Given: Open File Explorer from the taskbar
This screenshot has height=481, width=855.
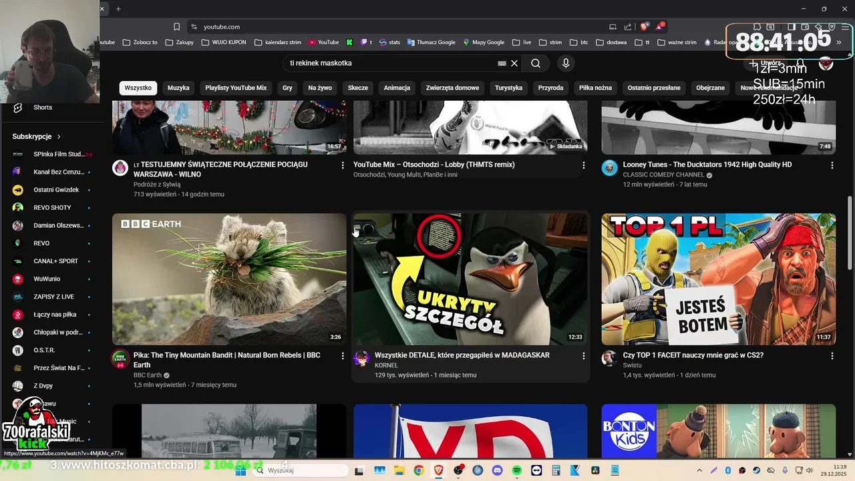Looking at the screenshot, I should (399, 470).
